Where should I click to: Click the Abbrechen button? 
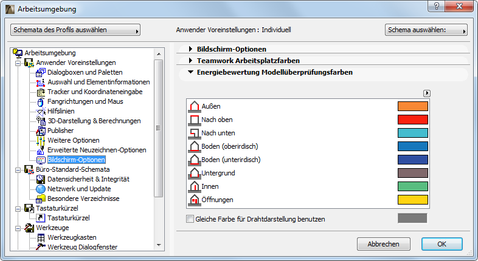pos(383,244)
